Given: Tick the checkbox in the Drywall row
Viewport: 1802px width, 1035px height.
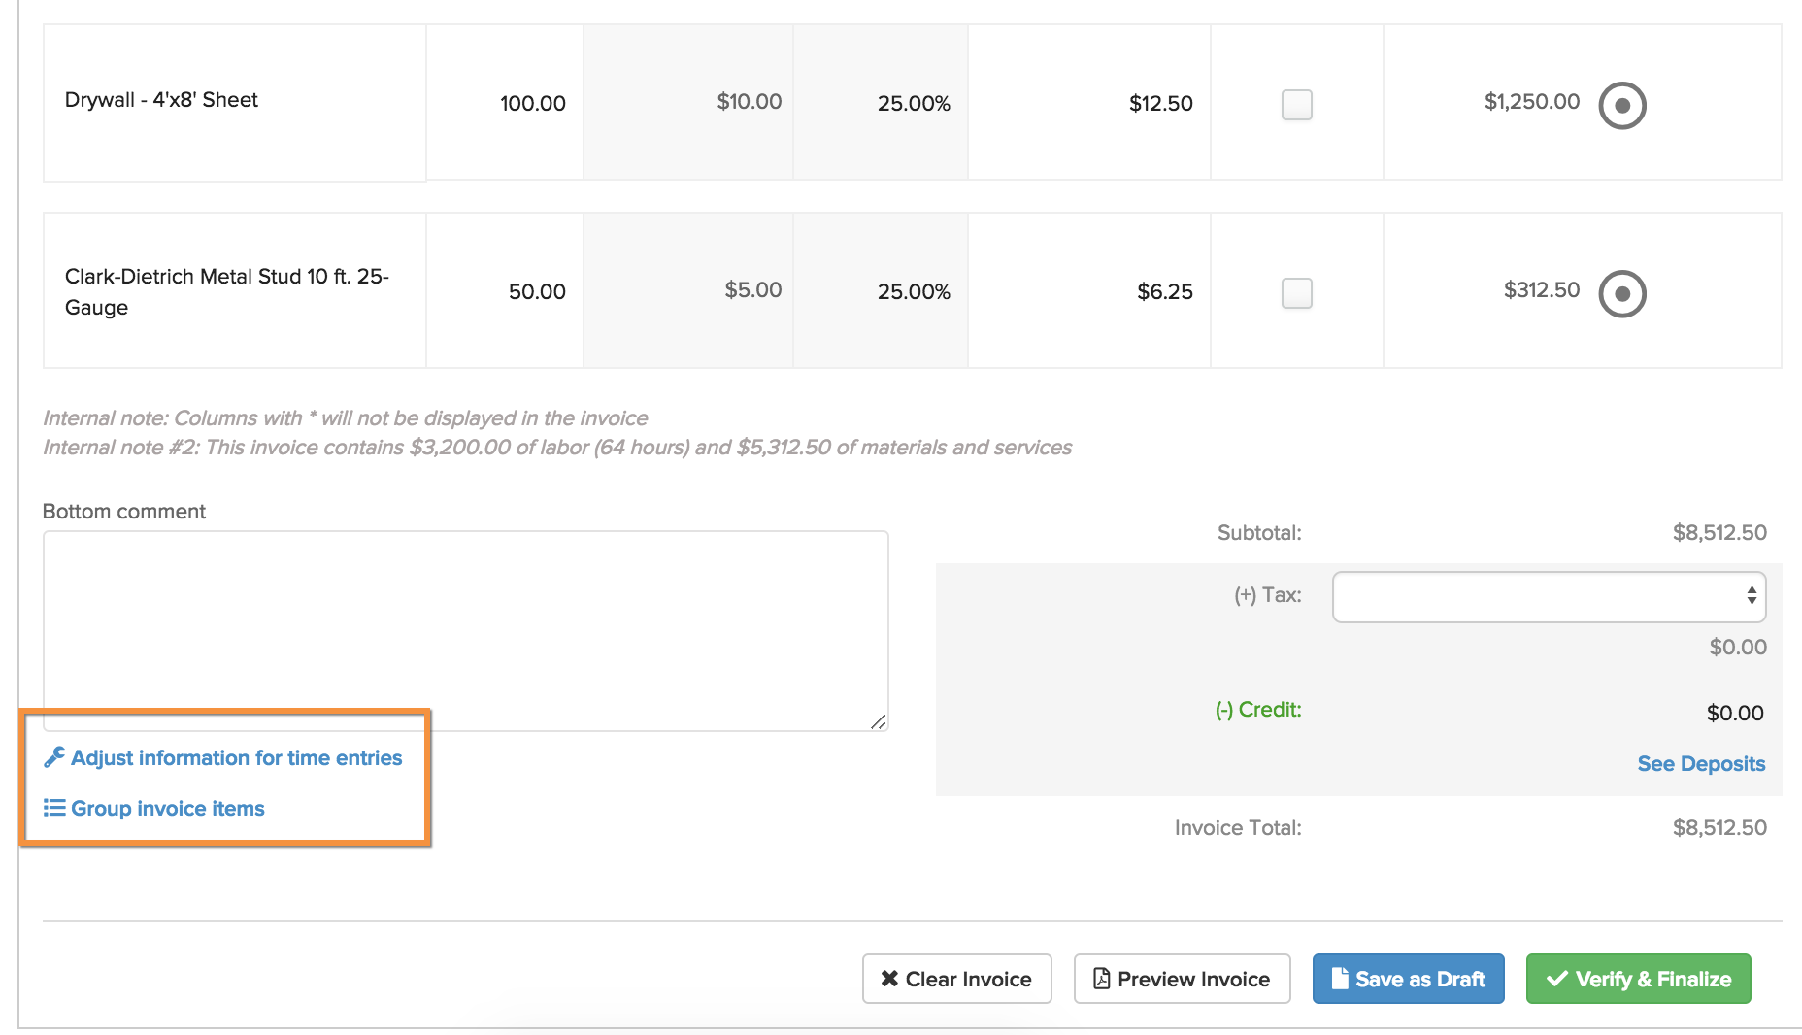Looking at the screenshot, I should [1296, 104].
